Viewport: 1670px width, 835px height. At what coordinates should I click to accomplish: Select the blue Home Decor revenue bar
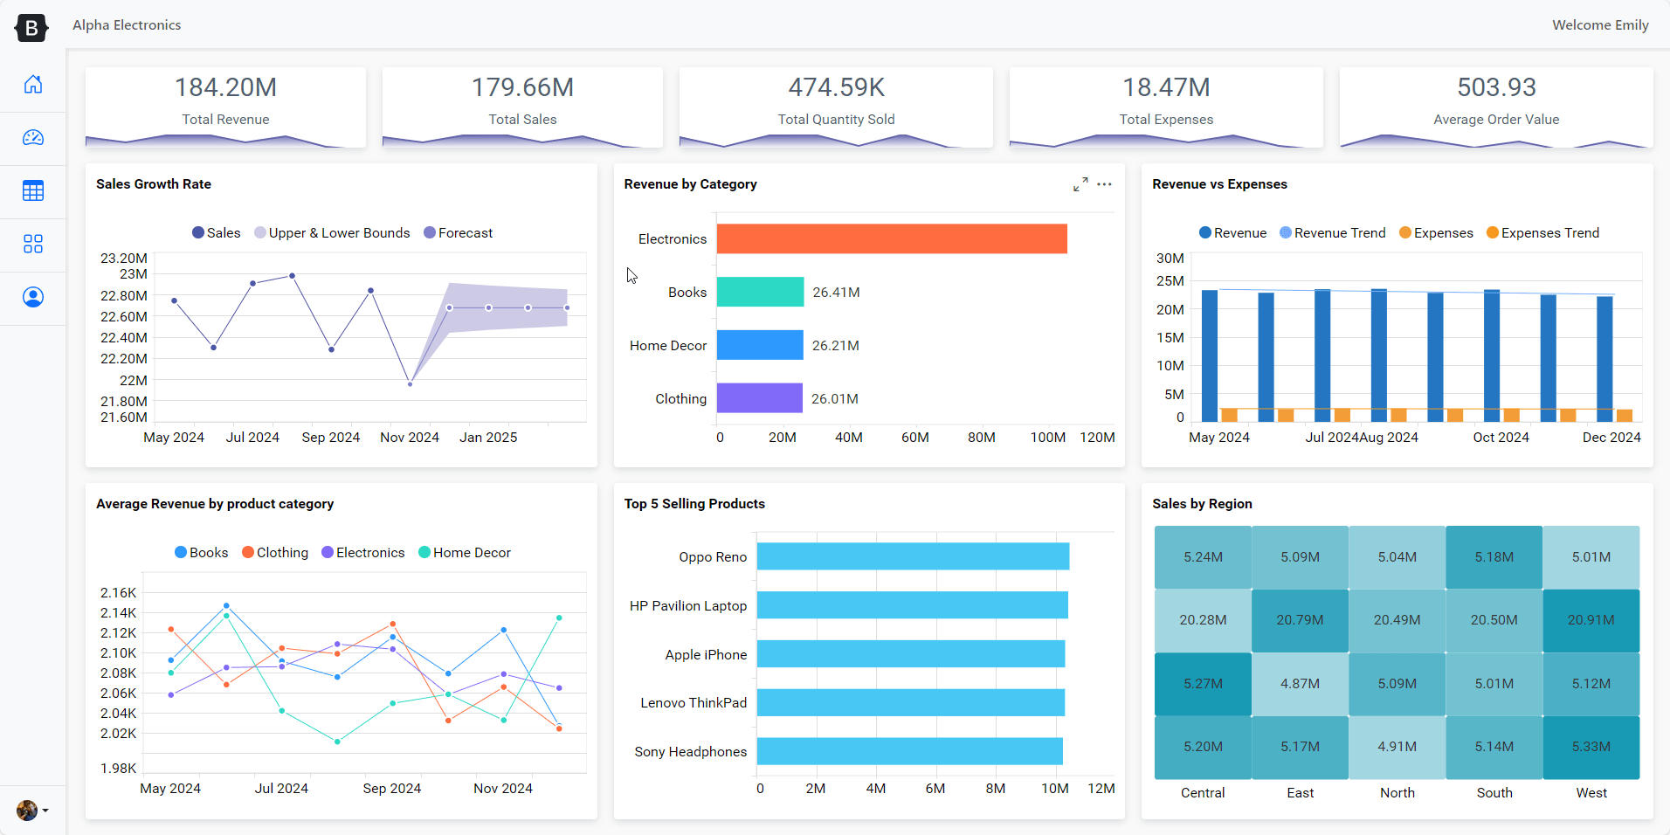coord(760,345)
